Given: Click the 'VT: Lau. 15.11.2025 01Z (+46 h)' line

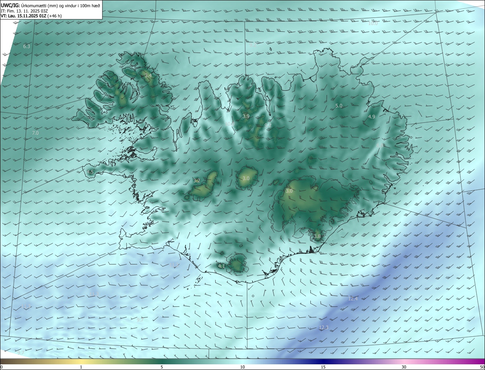Looking at the screenshot, I should click(x=31, y=16).
